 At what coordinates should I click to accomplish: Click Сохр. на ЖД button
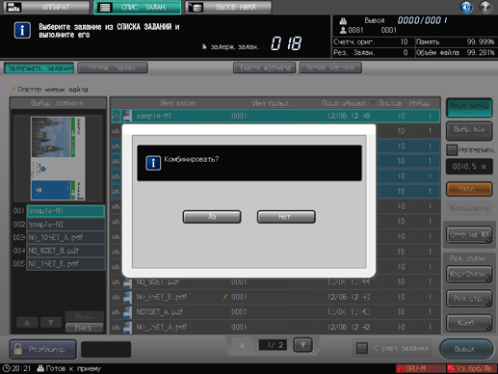tap(469, 234)
